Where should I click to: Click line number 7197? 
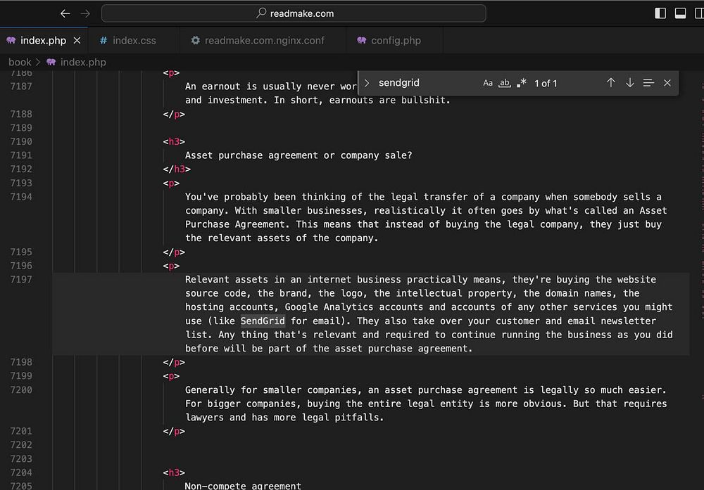[x=21, y=280]
